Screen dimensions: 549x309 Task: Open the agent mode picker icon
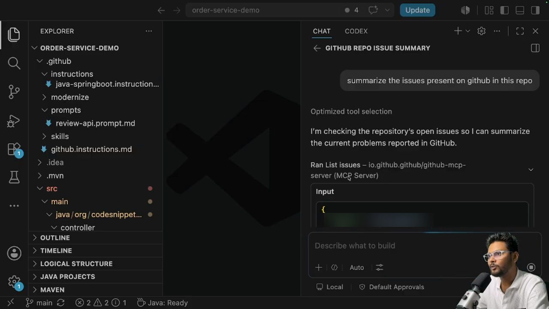point(335,267)
